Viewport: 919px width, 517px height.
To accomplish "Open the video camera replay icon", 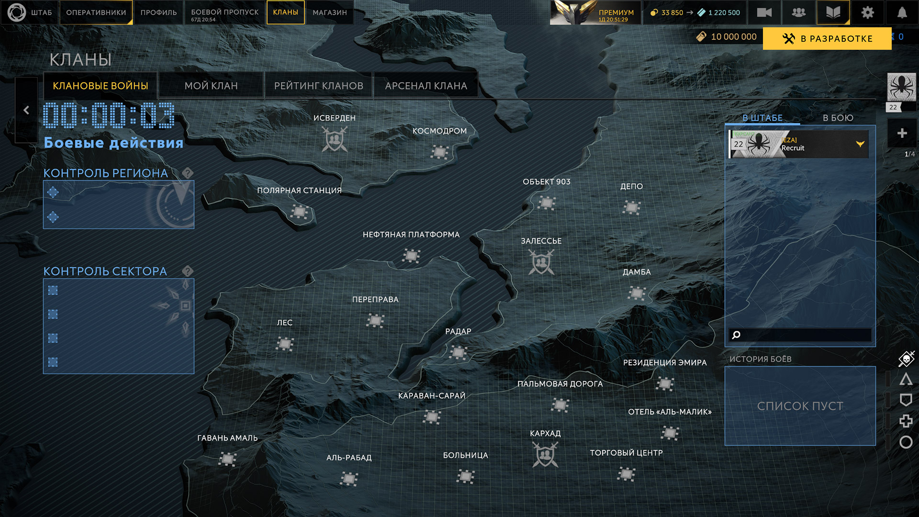I will pos(764,12).
